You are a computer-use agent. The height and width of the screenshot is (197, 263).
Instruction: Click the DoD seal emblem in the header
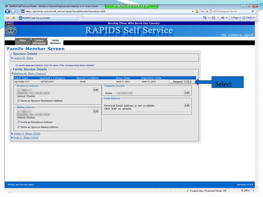11,31
